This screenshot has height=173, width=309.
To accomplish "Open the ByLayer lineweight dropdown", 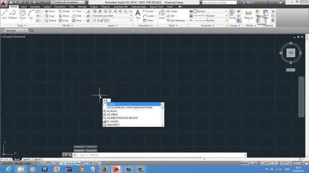I will [211, 16].
